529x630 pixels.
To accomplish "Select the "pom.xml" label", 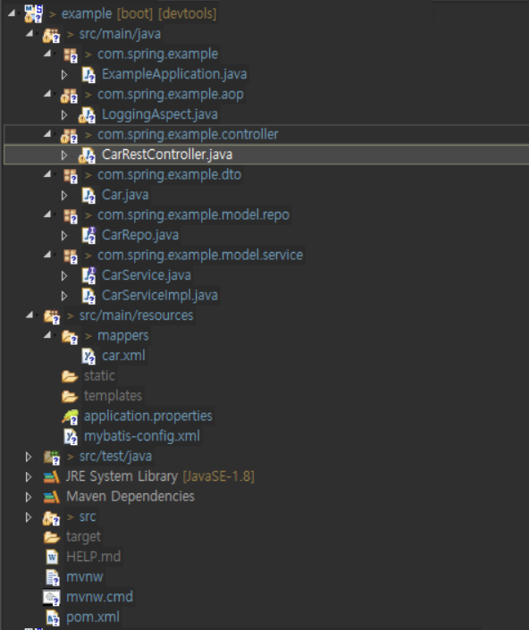I will [x=93, y=617].
